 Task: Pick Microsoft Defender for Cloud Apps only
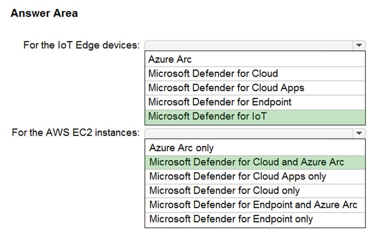pyautogui.click(x=238, y=176)
